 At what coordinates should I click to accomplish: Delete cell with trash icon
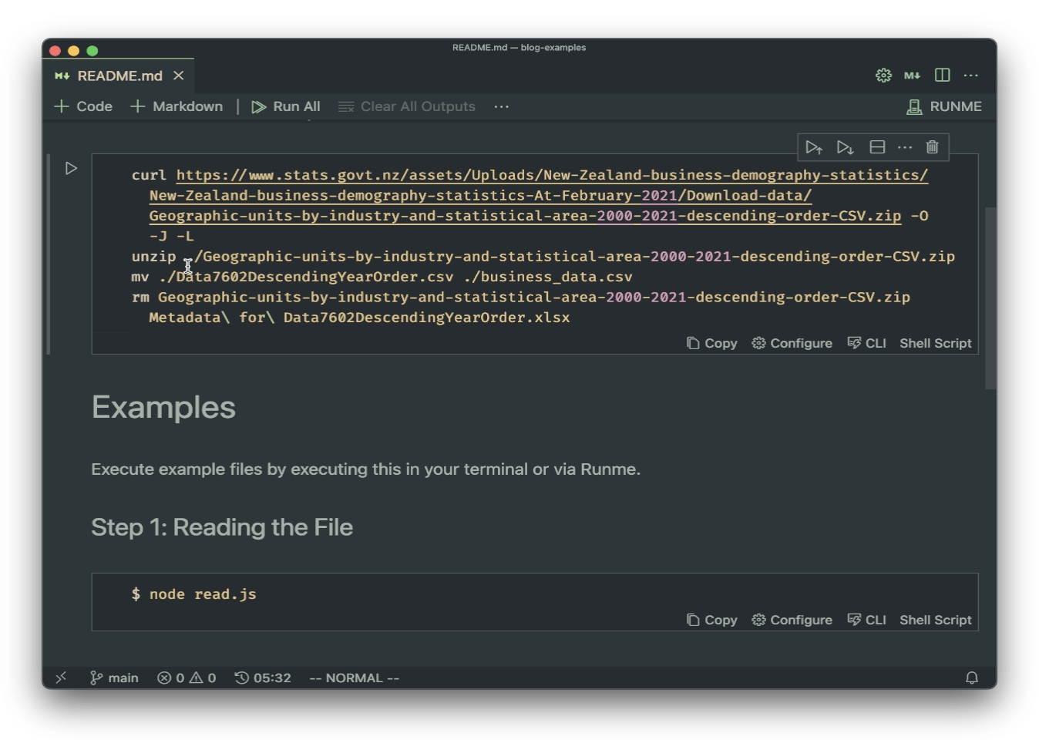(x=932, y=147)
